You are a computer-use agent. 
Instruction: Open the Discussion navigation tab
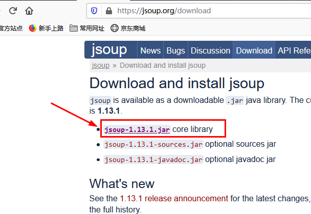tap(210, 50)
